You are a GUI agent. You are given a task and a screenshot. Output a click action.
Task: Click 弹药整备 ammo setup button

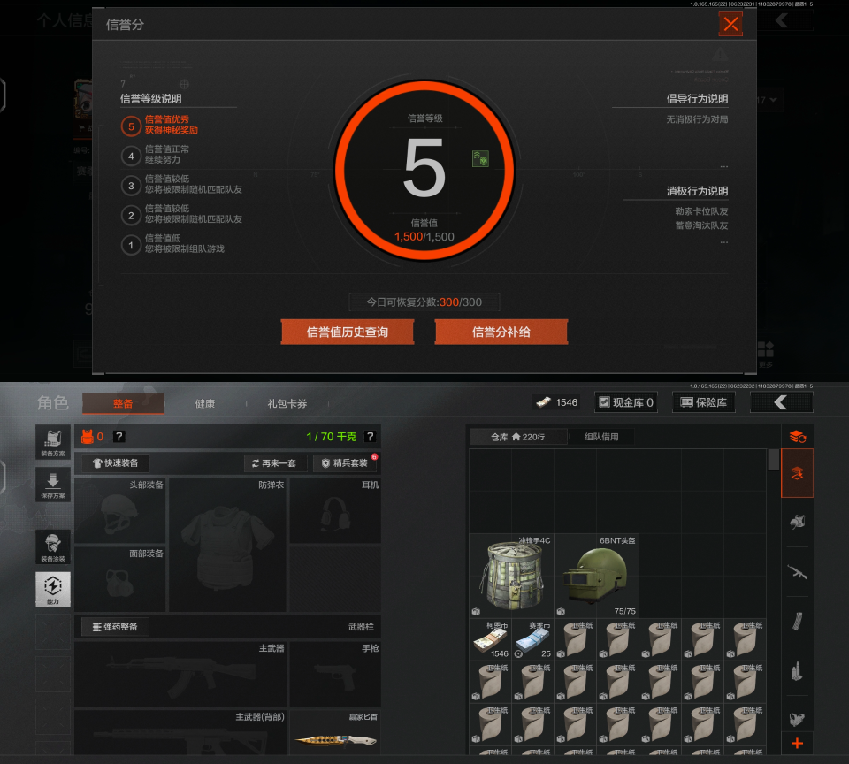115,626
